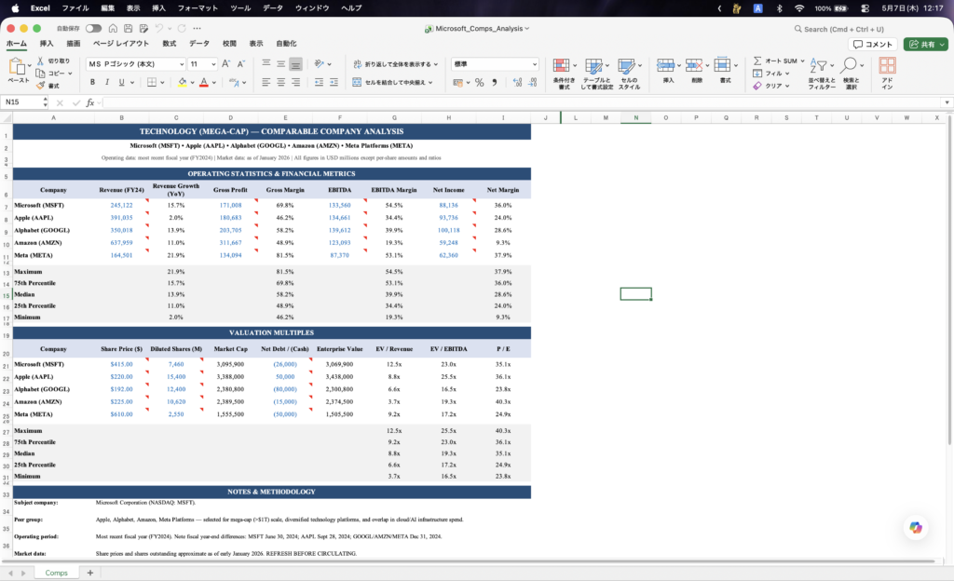Click the borders icon
The height and width of the screenshot is (581, 954).
pyautogui.click(x=152, y=82)
